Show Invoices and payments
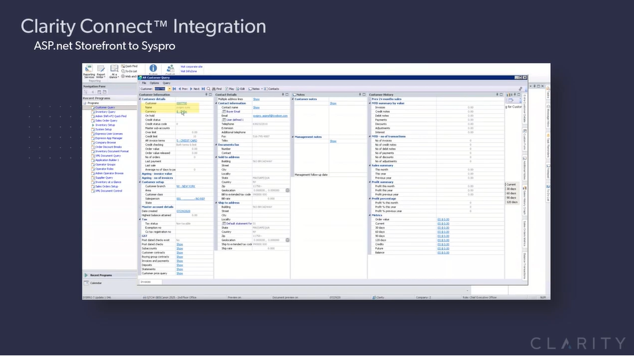Screen dimensions: 634x356 point(180,261)
